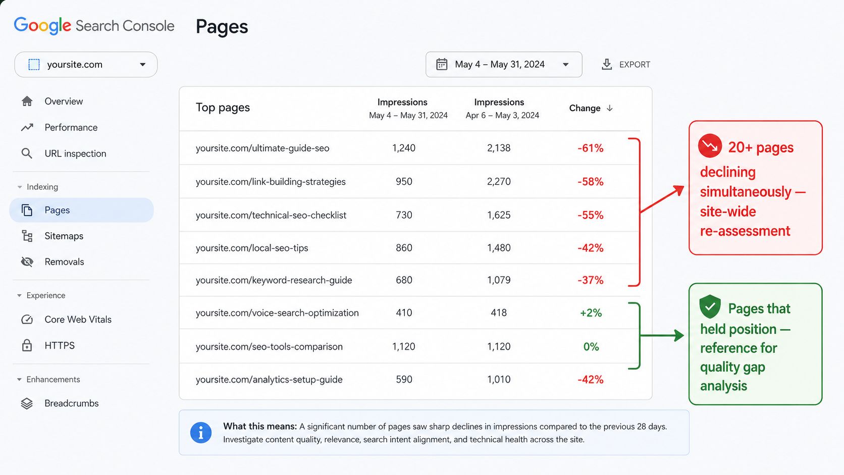
Task: Open yoursite.com/link-building-strategies row
Action: pos(409,181)
